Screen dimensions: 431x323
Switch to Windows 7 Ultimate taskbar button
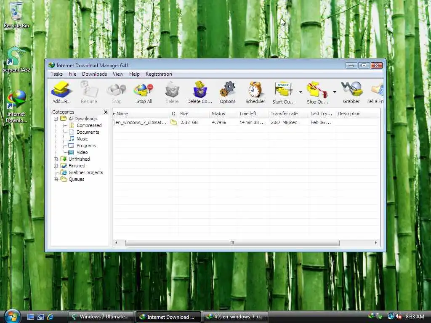coord(101,317)
